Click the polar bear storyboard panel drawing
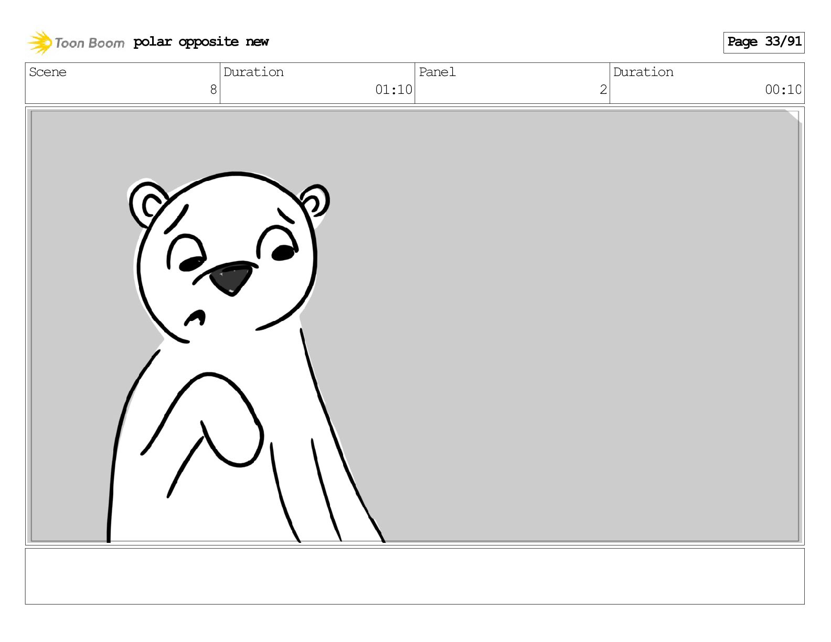Viewport: 831px width, 642px height. 414,326
